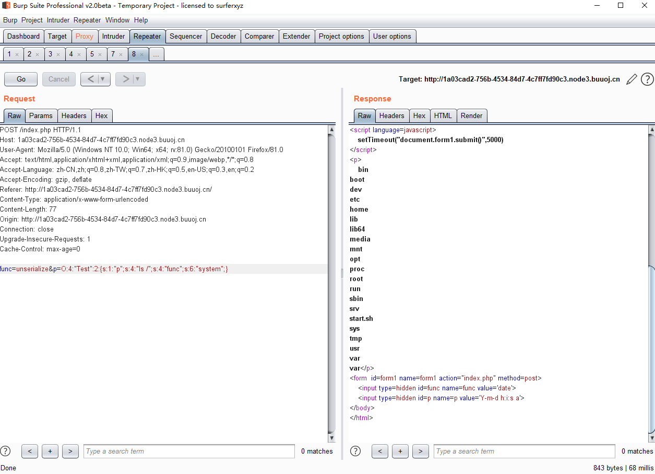This screenshot has width=655, height=474.
Task: Show the request Params view
Action: click(41, 115)
